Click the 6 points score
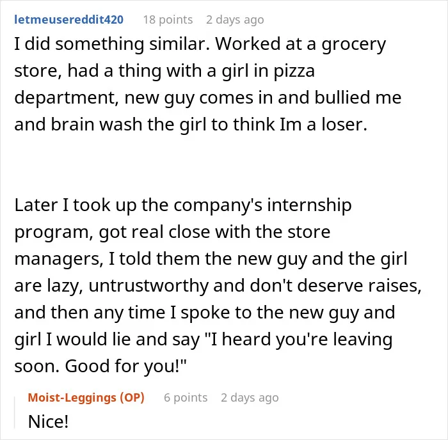Viewport: 448px width, 440px height. click(x=186, y=398)
